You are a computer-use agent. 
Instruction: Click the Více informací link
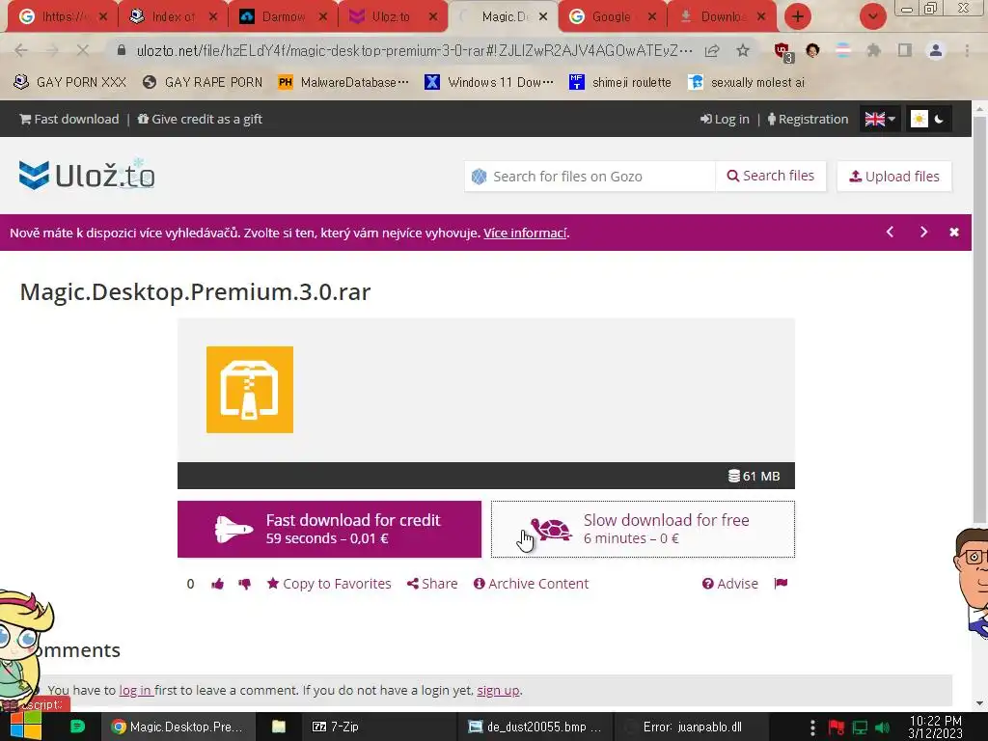[525, 233]
